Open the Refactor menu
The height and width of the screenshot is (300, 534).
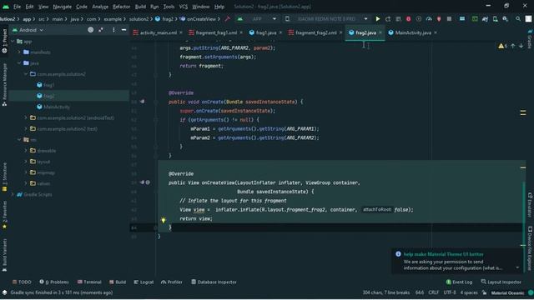click(121, 7)
